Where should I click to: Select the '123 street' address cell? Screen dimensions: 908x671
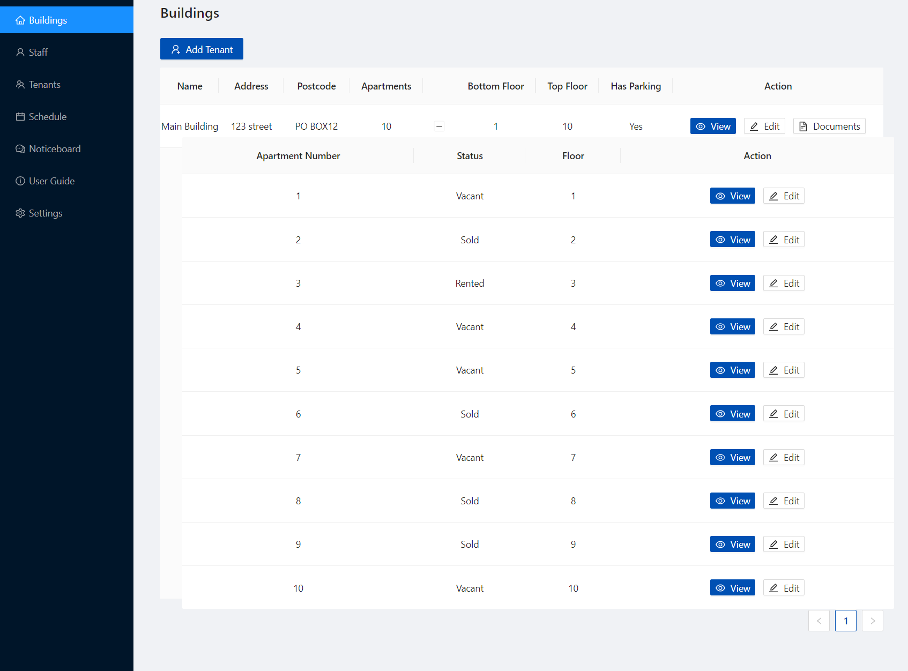[x=251, y=126]
